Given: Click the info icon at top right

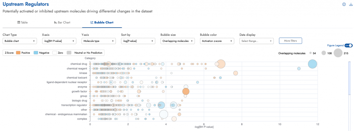Looking at the screenshot, I should point(344,4).
